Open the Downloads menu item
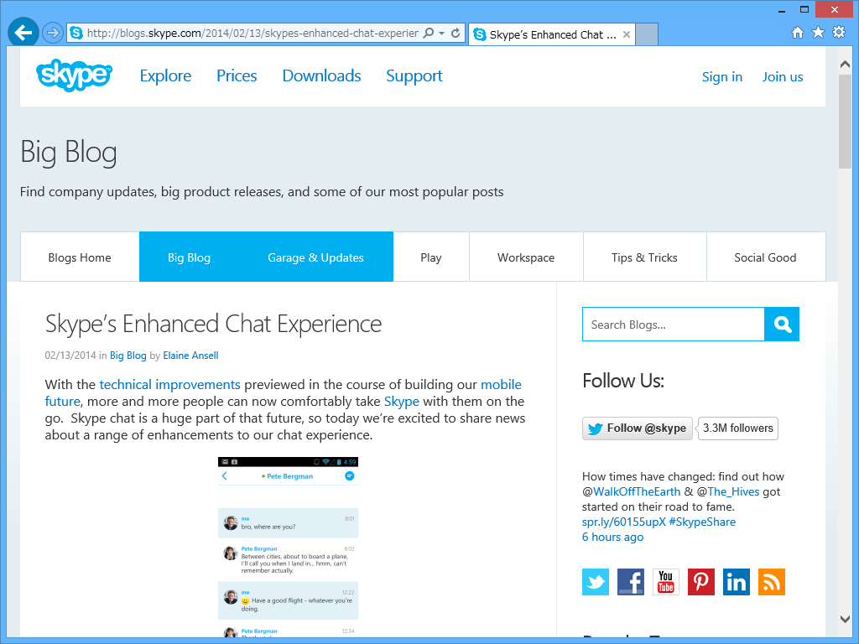Image resolution: width=859 pixels, height=644 pixels. pyautogui.click(x=321, y=75)
